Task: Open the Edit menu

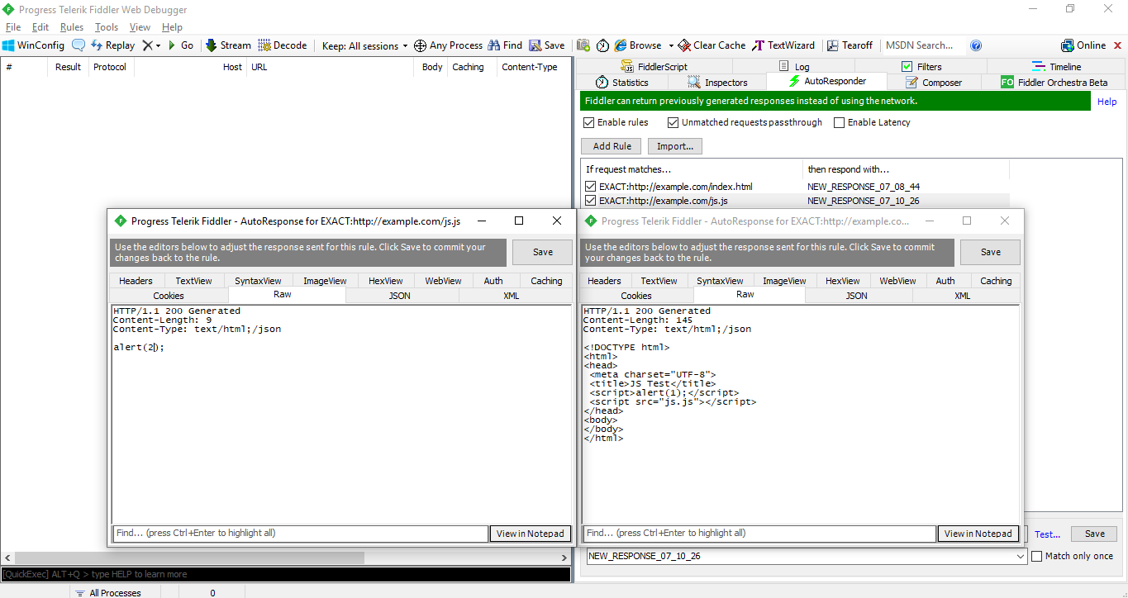Action: (x=40, y=27)
